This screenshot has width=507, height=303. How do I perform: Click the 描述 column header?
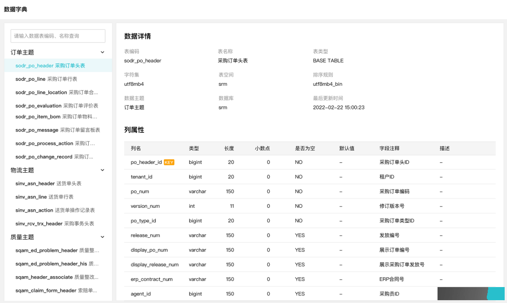click(x=445, y=149)
